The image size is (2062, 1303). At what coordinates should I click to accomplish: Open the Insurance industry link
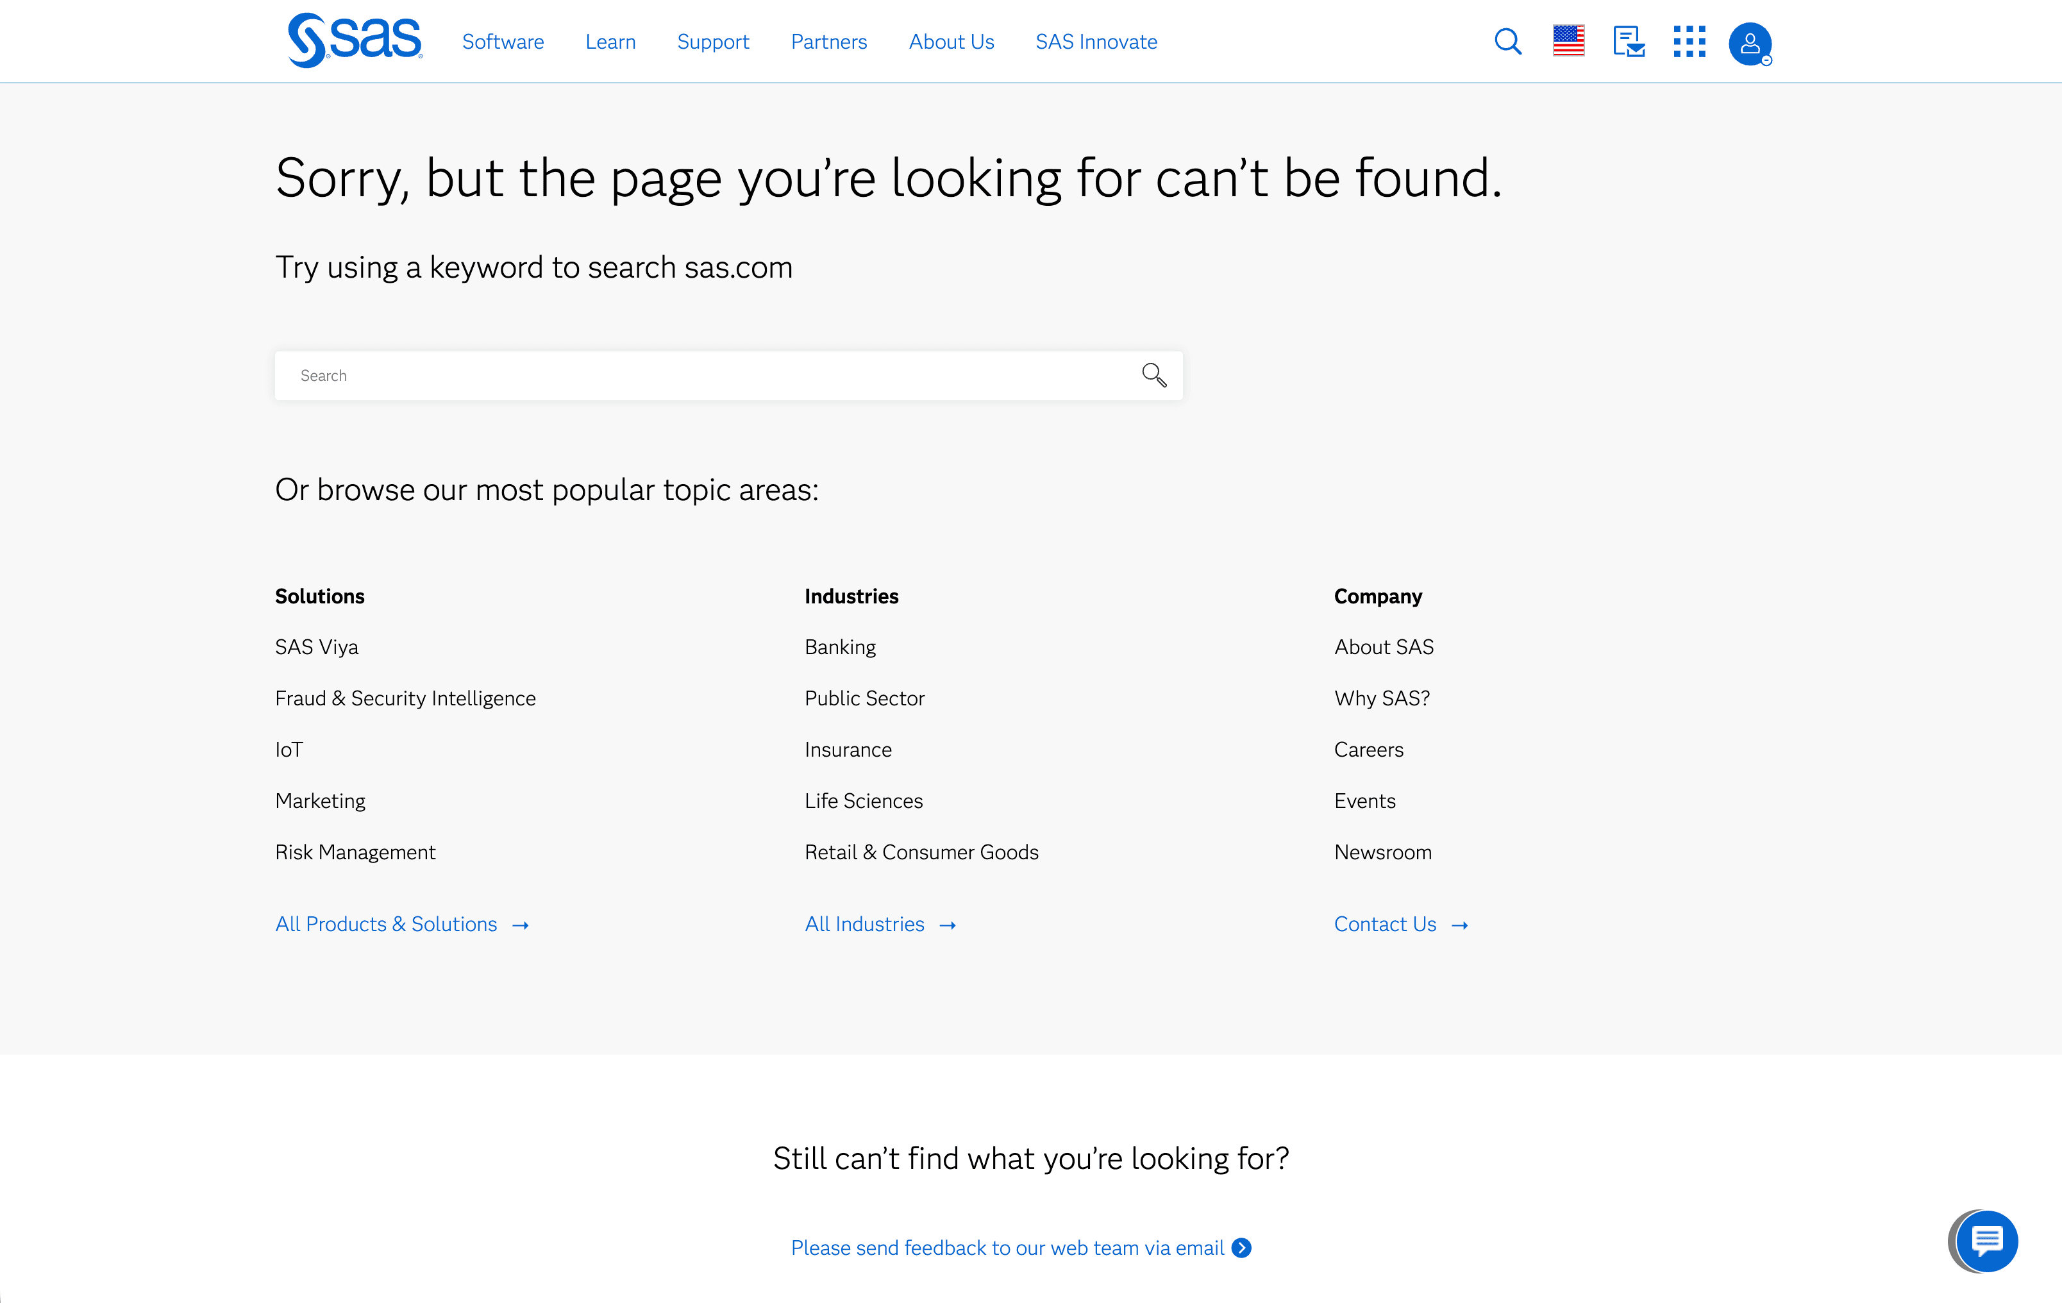pos(848,750)
